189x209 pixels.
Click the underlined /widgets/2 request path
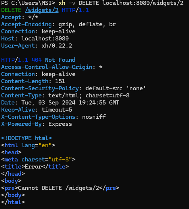point(42,10)
